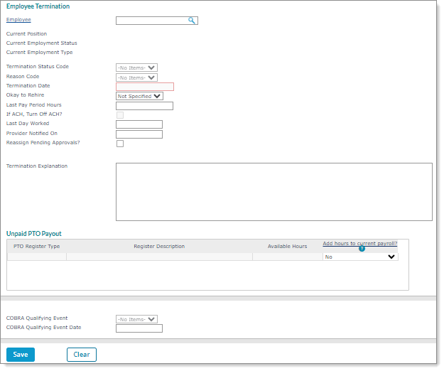This screenshot has width=444, height=371.
Task: Toggle the Turn Off ACH checkbox
Action: [120, 115]
